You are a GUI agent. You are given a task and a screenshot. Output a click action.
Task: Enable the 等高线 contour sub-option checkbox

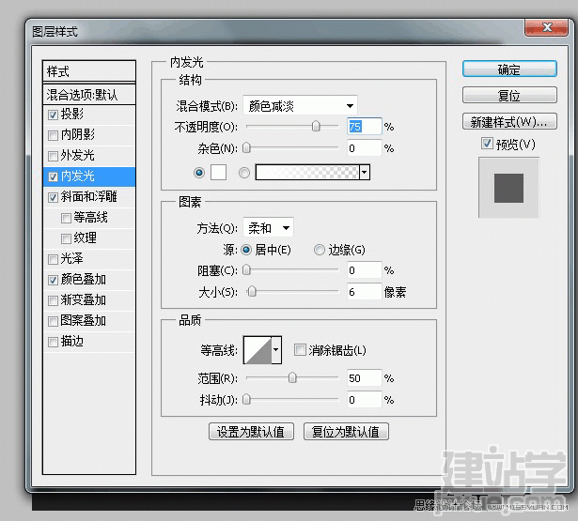click(x=66, y=218)
